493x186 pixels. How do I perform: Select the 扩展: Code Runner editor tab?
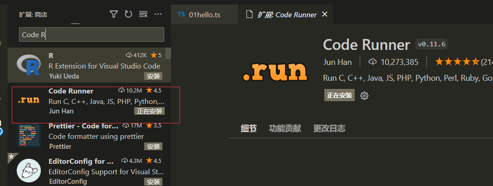[287, 15]
